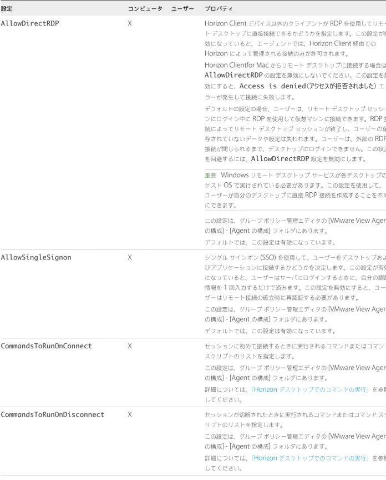The width and height of the screenshot is (386, 480).
Task: Select the CommandsToRunOnDisconnect setting name
Action: coord(52,414)
